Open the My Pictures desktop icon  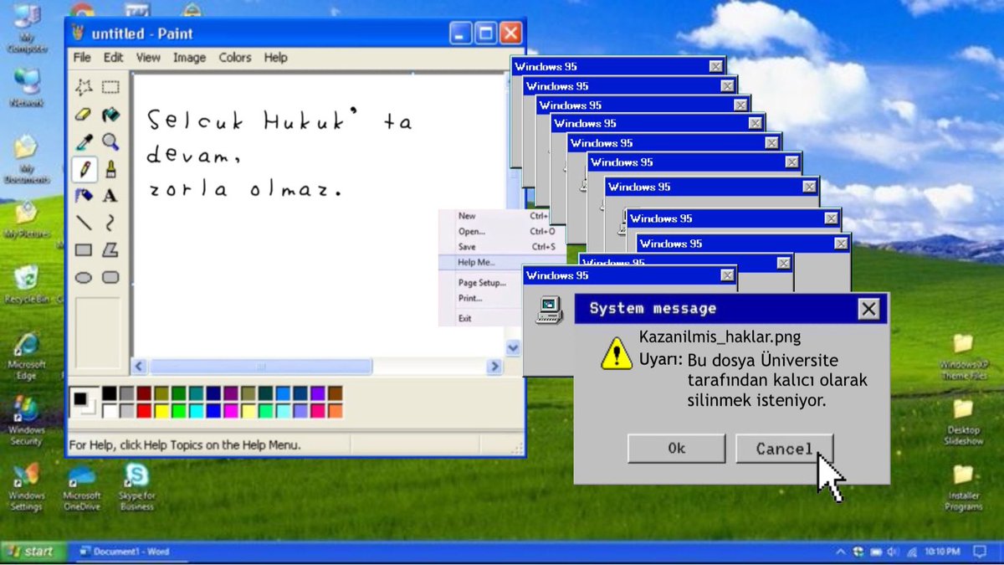(26, 220)
